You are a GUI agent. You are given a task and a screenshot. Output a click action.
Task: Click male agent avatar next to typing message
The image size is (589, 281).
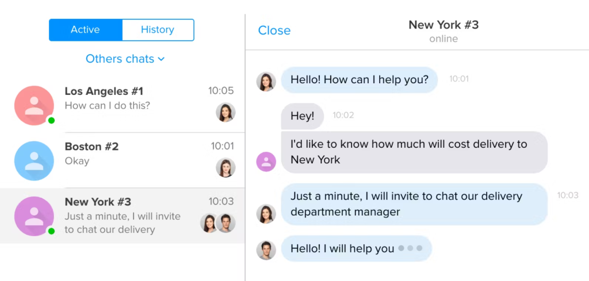266,250
